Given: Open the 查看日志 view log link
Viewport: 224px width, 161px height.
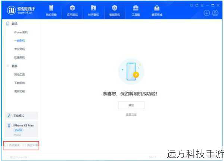Looking at the screenshot, I should point(131,115).
